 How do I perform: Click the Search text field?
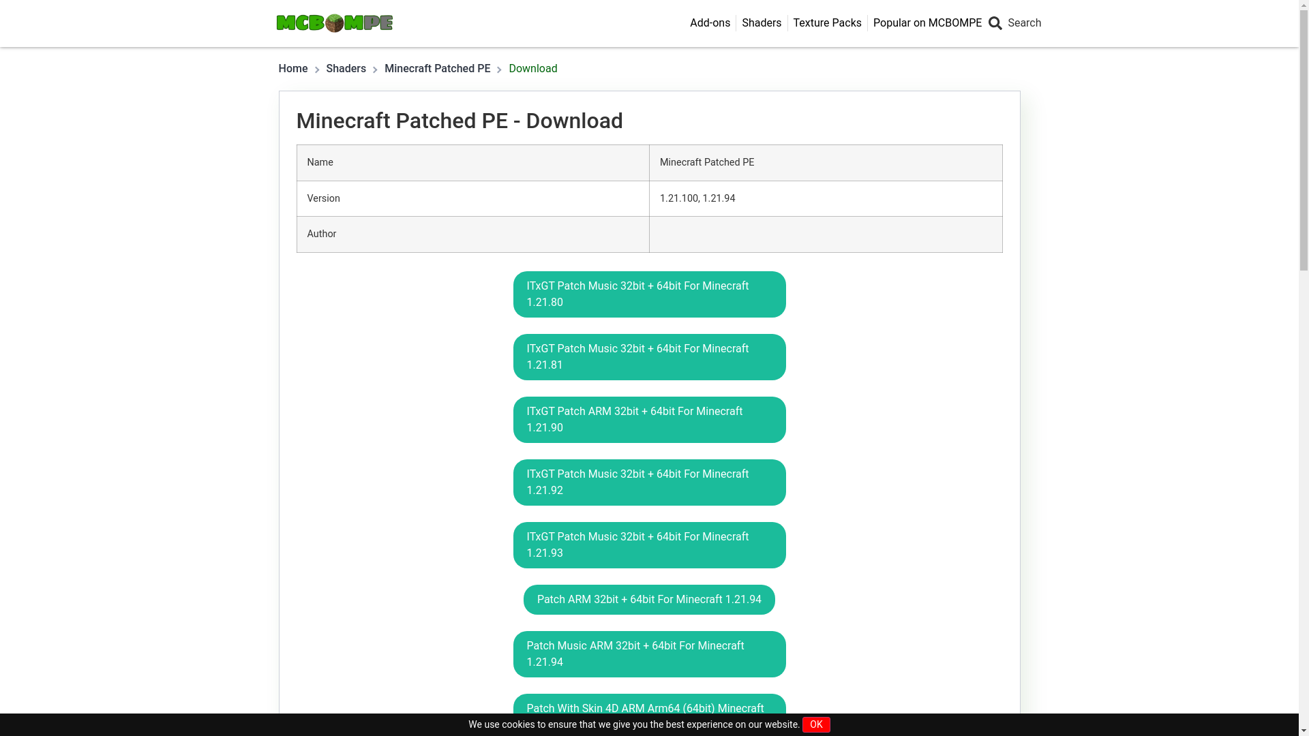pos(1024,23)
